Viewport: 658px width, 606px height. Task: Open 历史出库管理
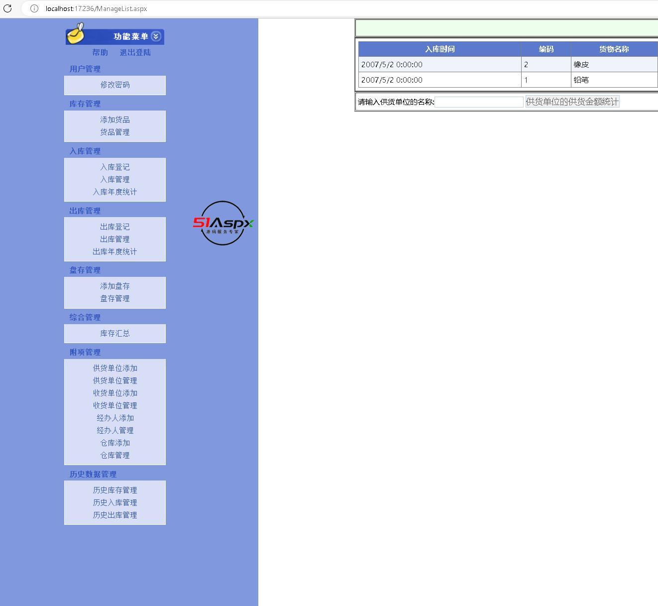coord(115,515)
